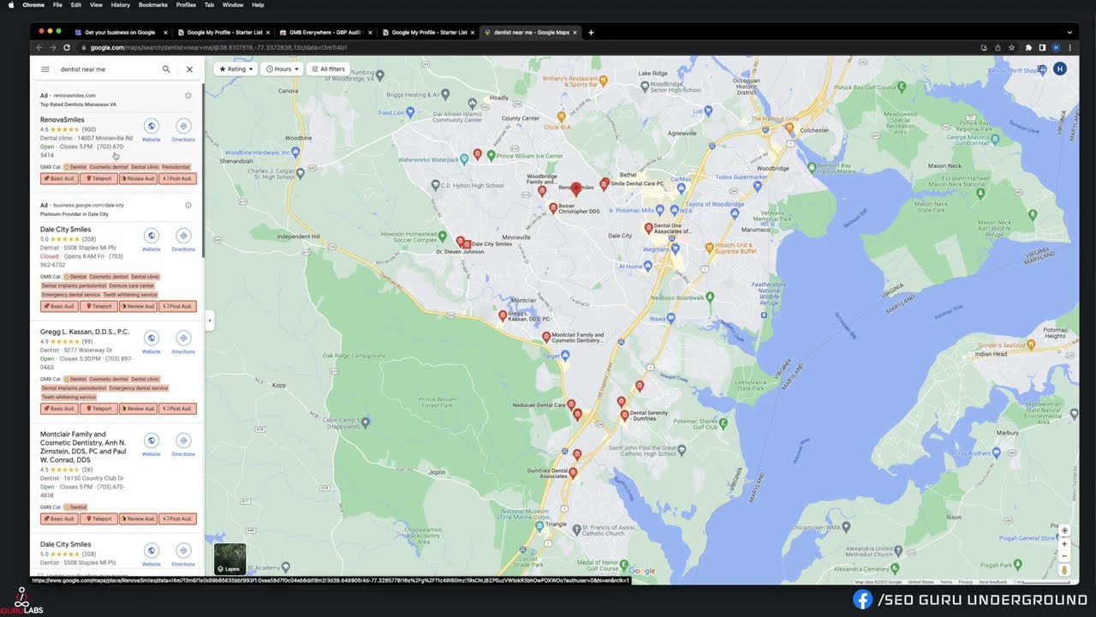Expand the Hours filter dropdown
Image resolution: width=1096 pixels, height=617 pixels.
pyautogui.click(x=282, y=69)
